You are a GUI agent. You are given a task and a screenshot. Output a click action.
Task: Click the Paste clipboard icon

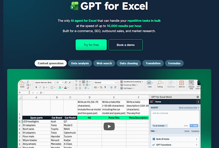coord(22,83)
